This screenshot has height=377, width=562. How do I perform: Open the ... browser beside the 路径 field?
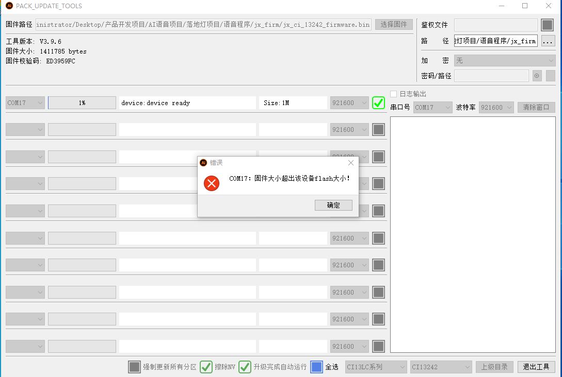coord(548,41)
